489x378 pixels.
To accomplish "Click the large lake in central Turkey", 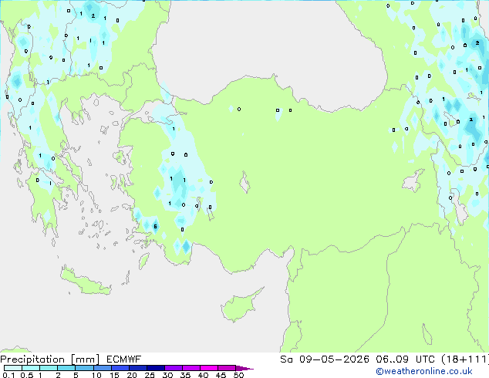I will pos(244,182).
